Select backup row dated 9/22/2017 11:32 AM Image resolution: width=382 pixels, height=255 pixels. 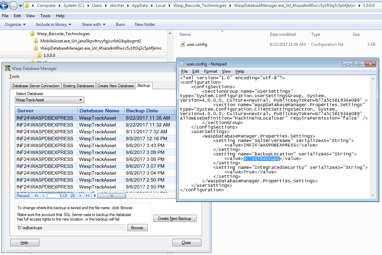pos(95,125)
